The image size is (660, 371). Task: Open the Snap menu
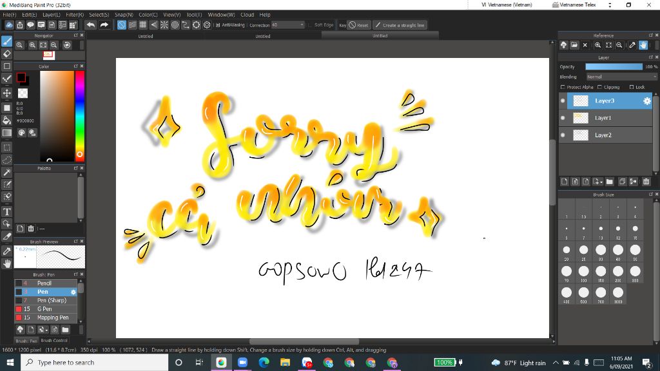(124, 15)
